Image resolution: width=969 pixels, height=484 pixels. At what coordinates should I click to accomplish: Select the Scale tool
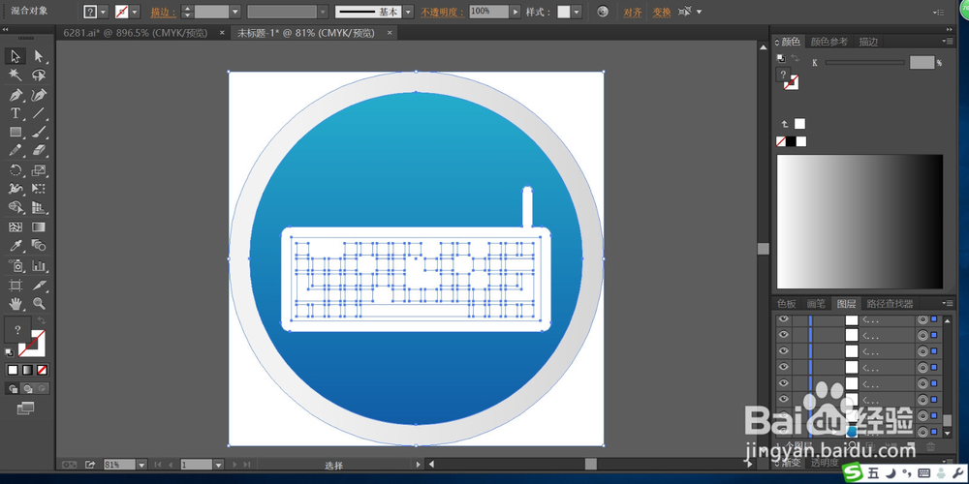click(x=39, y=169)
